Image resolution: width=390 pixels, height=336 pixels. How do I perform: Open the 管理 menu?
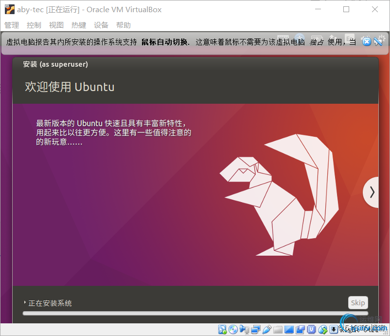point(12,25)
